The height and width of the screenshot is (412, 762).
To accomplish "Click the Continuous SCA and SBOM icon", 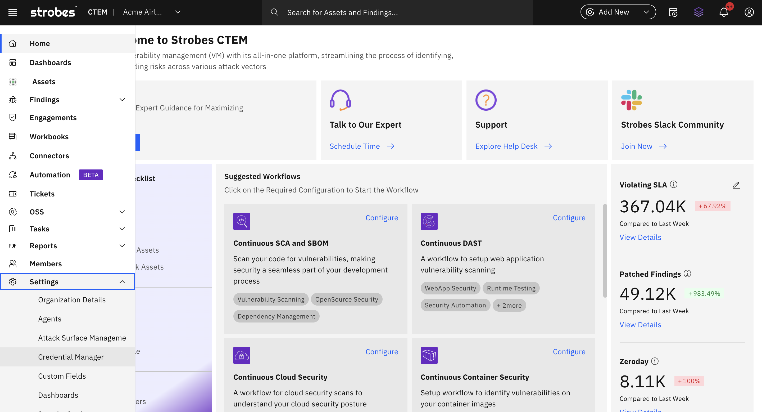I will click(242, 221).
